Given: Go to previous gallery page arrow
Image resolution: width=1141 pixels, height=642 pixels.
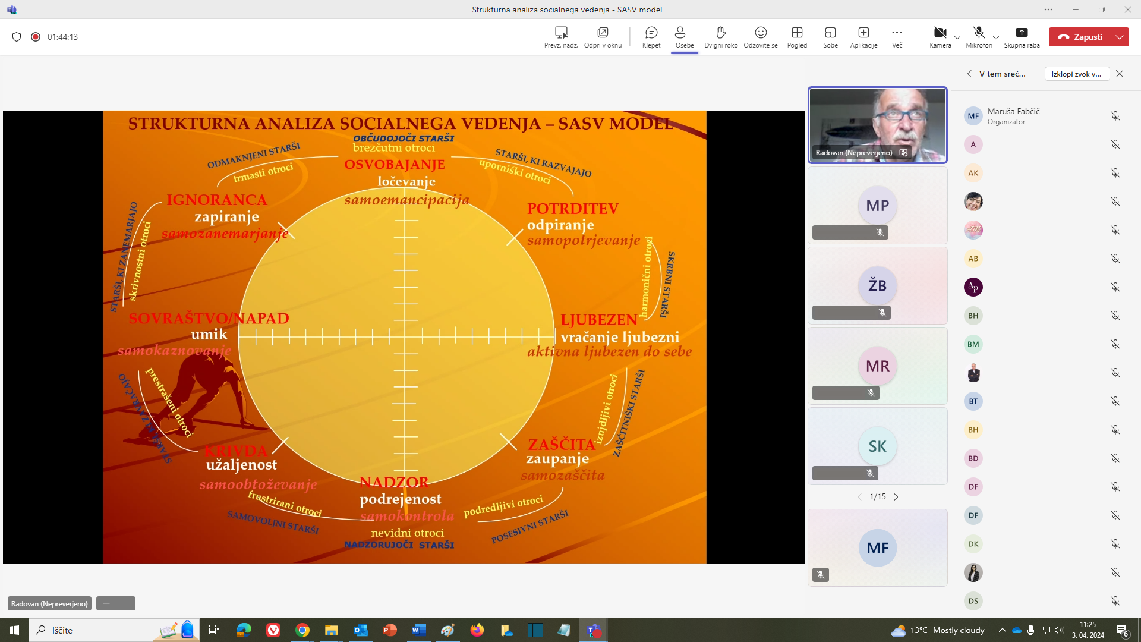Looking at the screenshot, I should (859, 497).
